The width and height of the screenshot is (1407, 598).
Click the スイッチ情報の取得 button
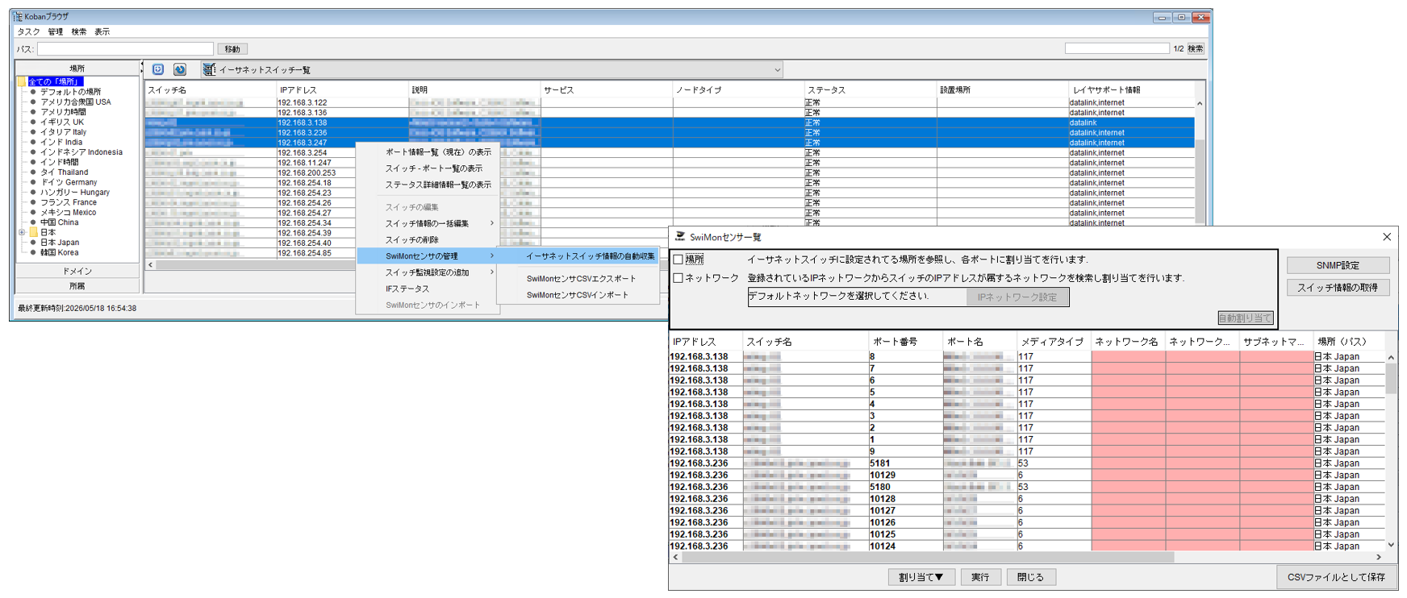(1338, 288)
